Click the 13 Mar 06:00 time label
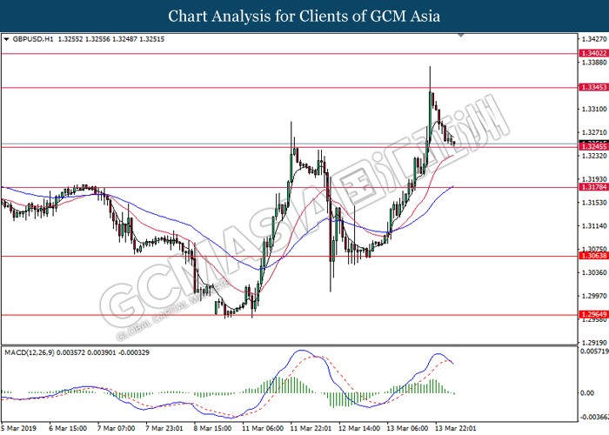Image resolution: width=609 pixels, height=435 pixels. (407, 428)
